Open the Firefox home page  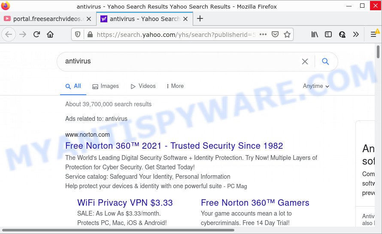coord(50,34)
